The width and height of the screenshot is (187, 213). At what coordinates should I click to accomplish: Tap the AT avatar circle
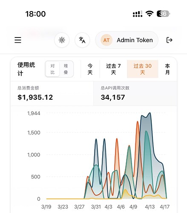coord(106,40)
